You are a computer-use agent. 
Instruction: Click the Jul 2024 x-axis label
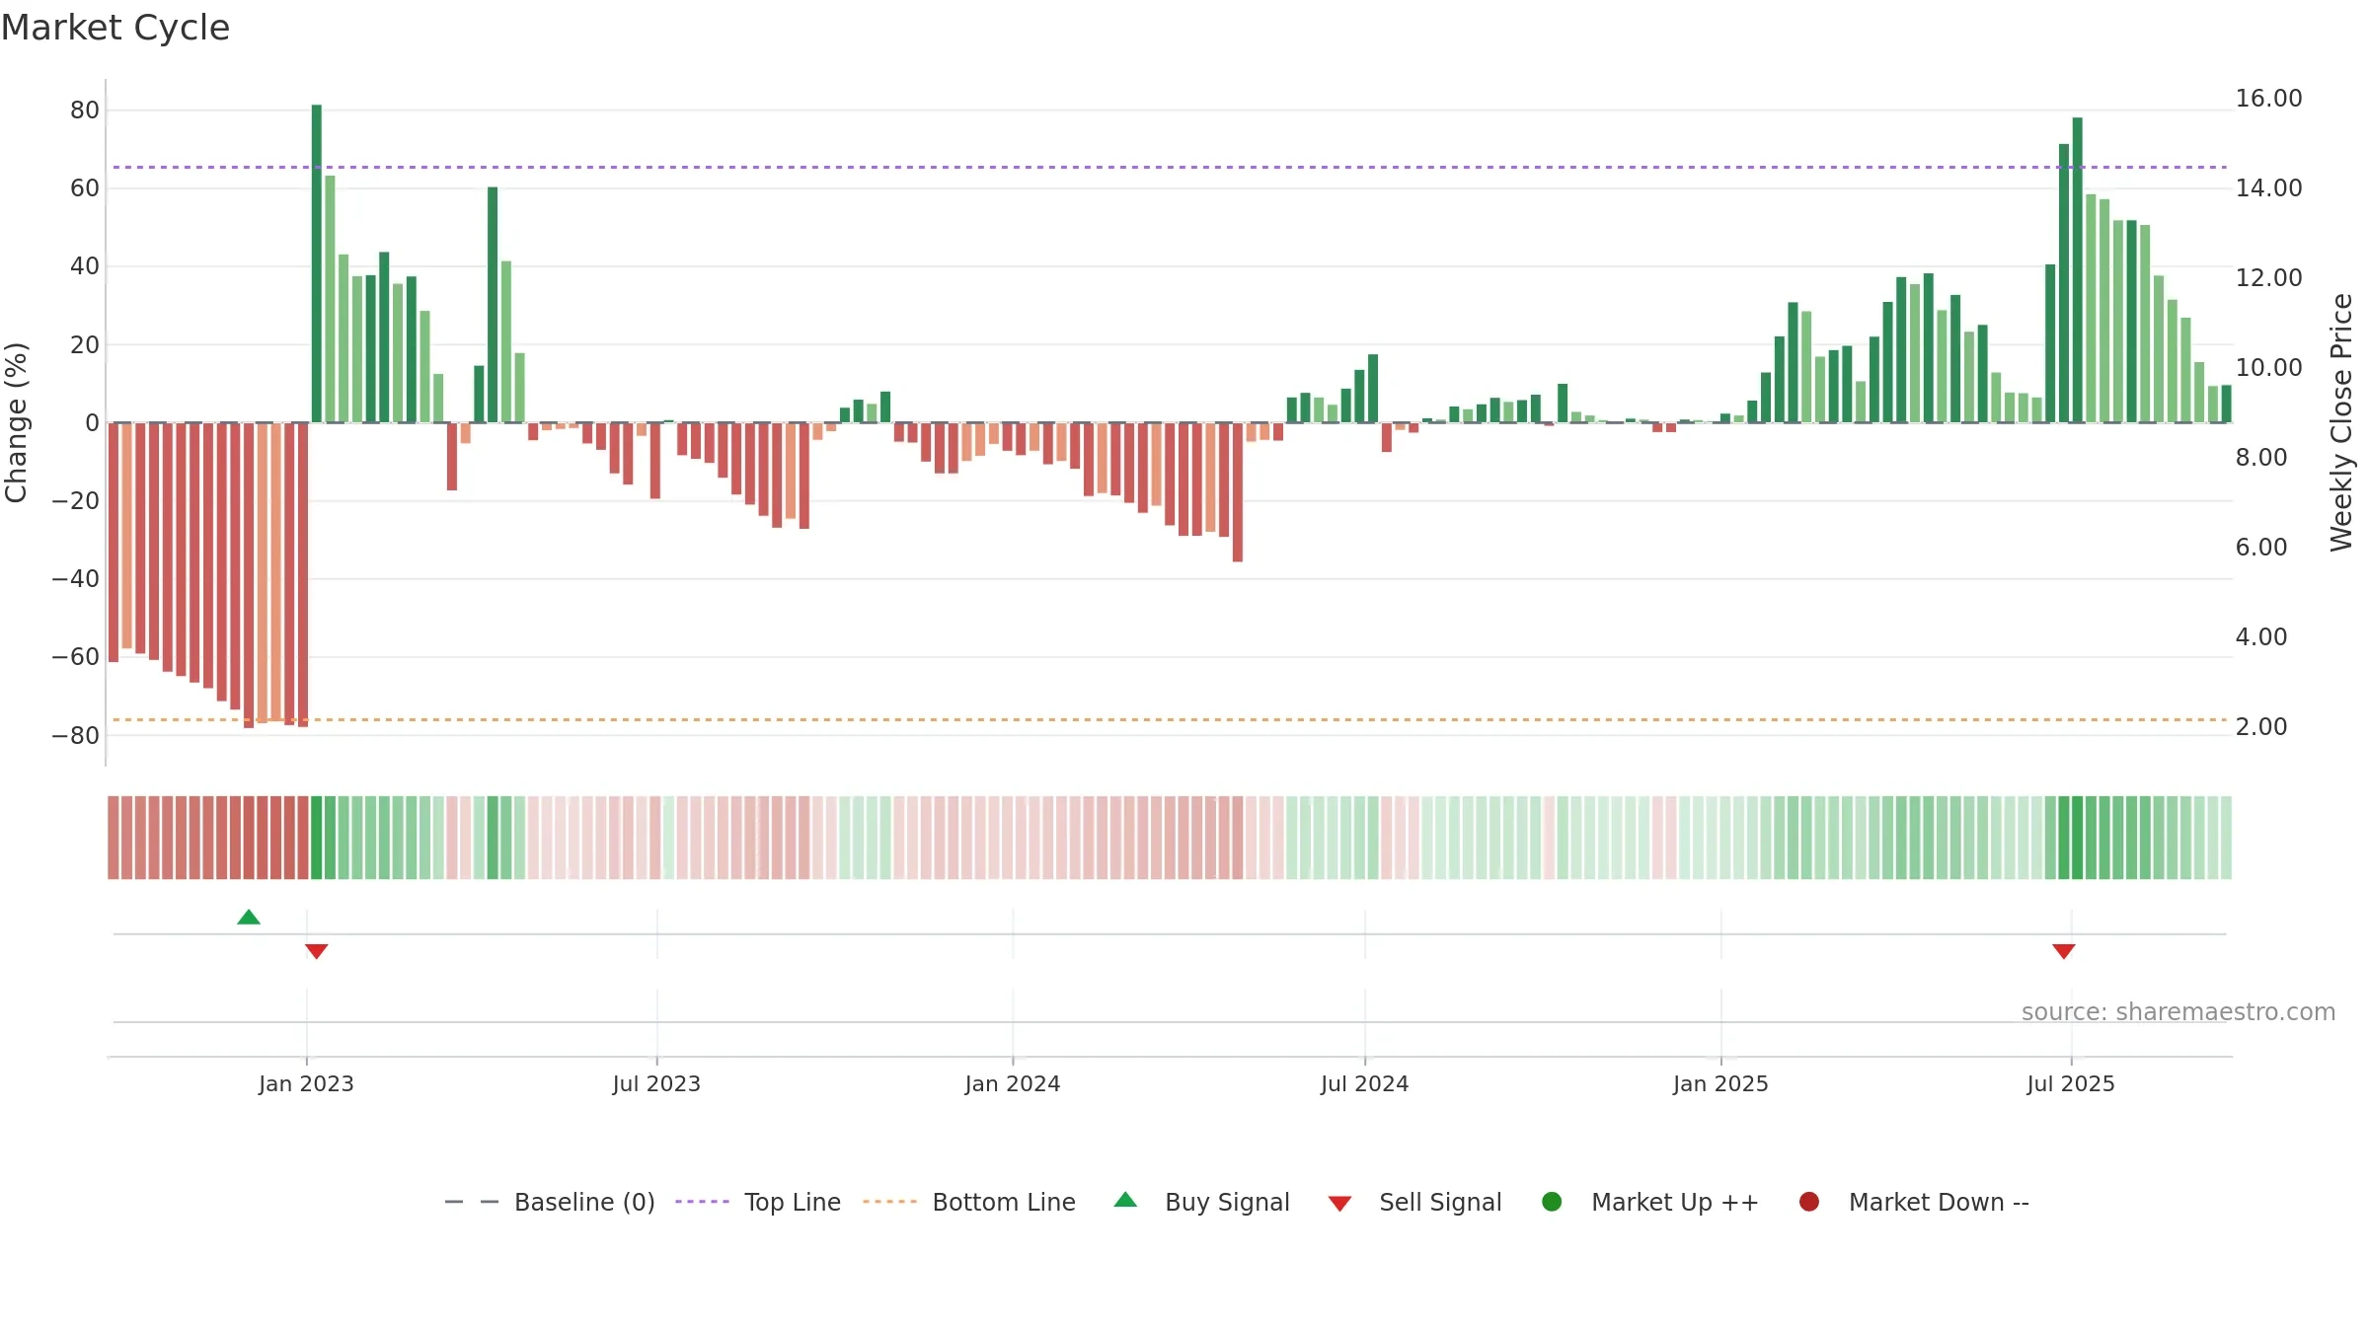pos(1365,1083)
